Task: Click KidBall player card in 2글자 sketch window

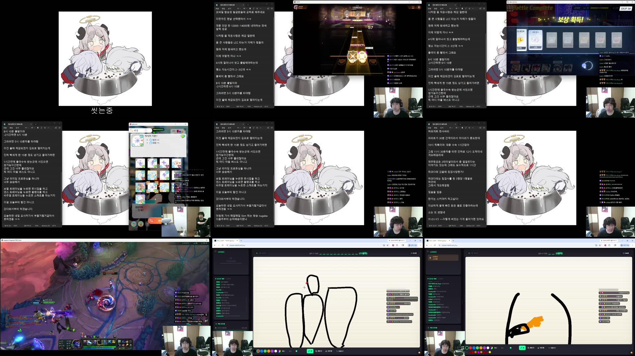Action: tap(443, 257)
